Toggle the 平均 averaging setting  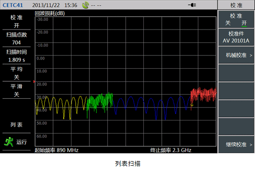pos(17,73)
